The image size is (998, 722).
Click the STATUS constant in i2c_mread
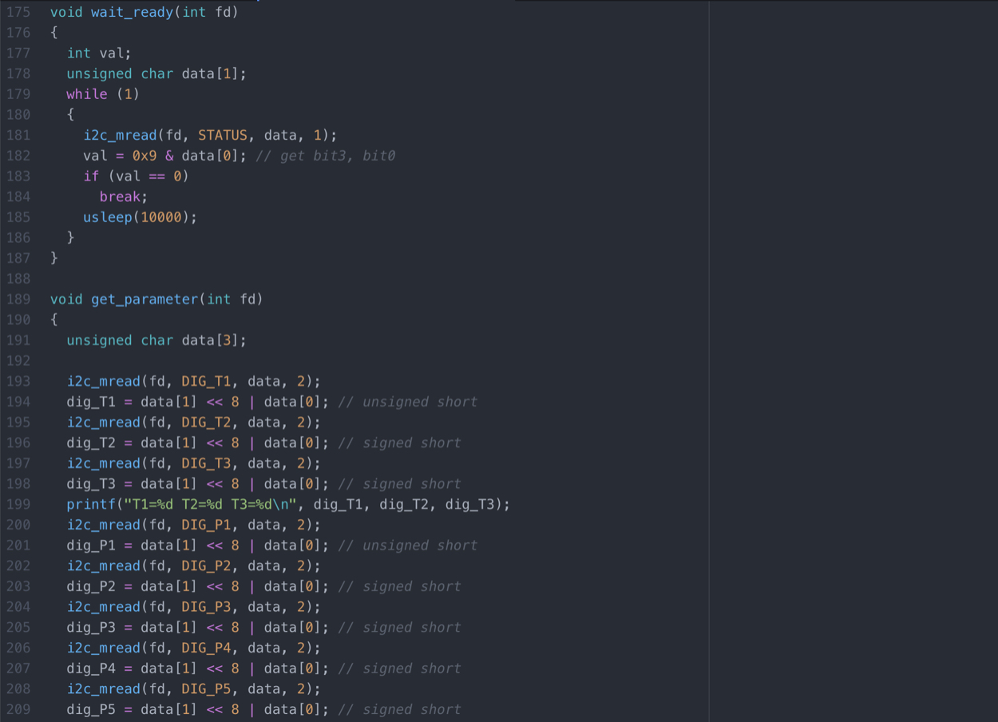[222, 135]
